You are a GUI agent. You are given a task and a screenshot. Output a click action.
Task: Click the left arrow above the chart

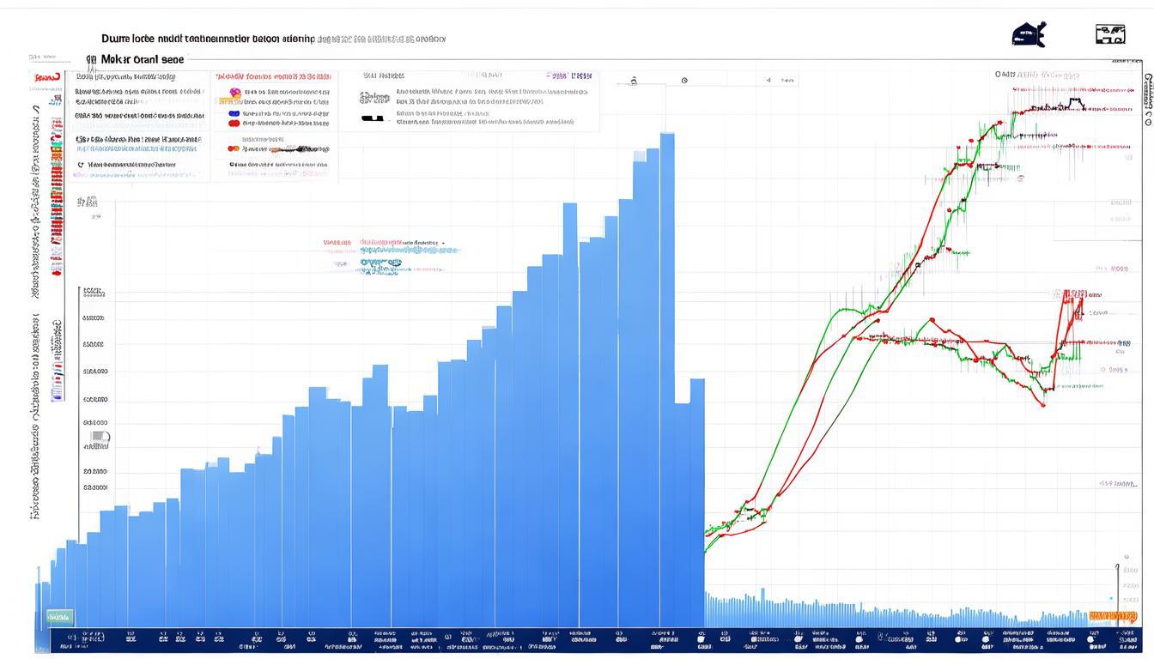[x=769, y=80]
